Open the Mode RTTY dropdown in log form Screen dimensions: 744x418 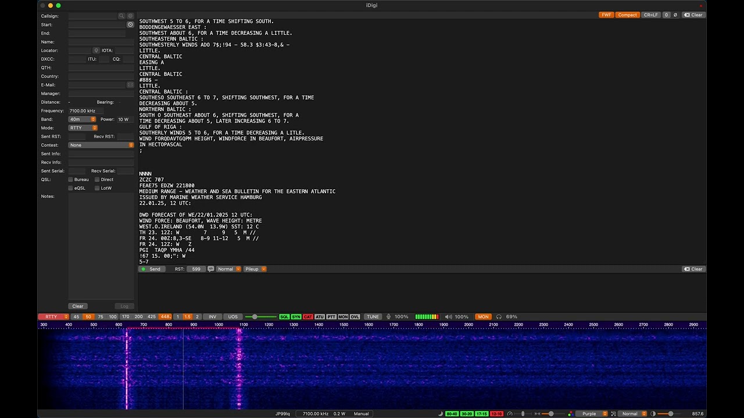83,128
